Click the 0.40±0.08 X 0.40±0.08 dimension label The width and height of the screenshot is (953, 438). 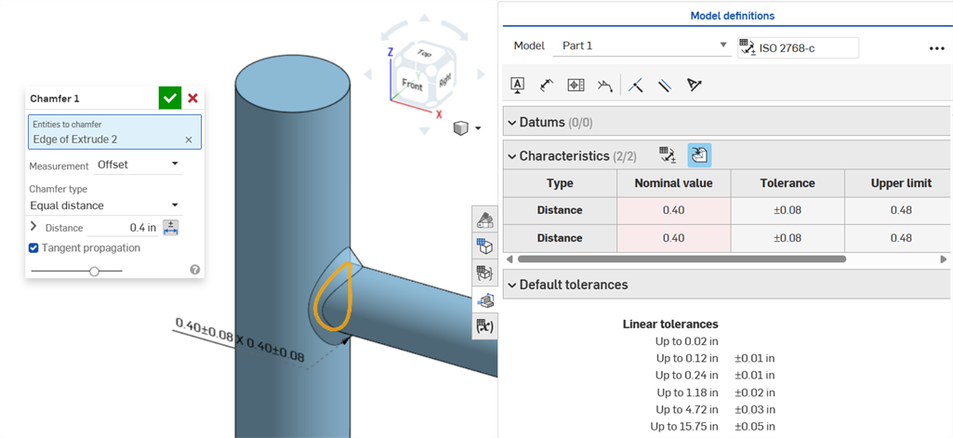coord(240,339)
